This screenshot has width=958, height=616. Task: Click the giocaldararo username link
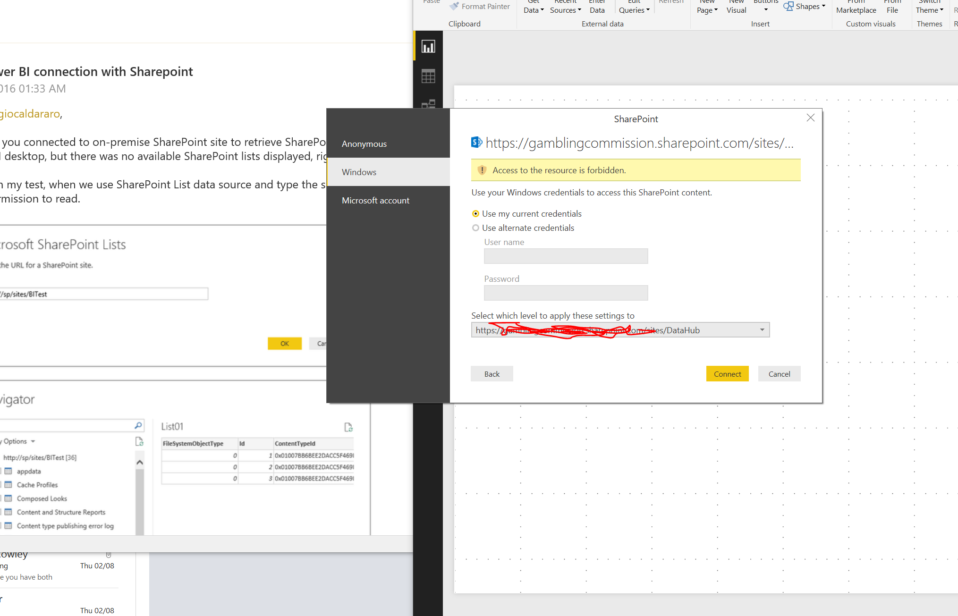click(x=30, y=114)
